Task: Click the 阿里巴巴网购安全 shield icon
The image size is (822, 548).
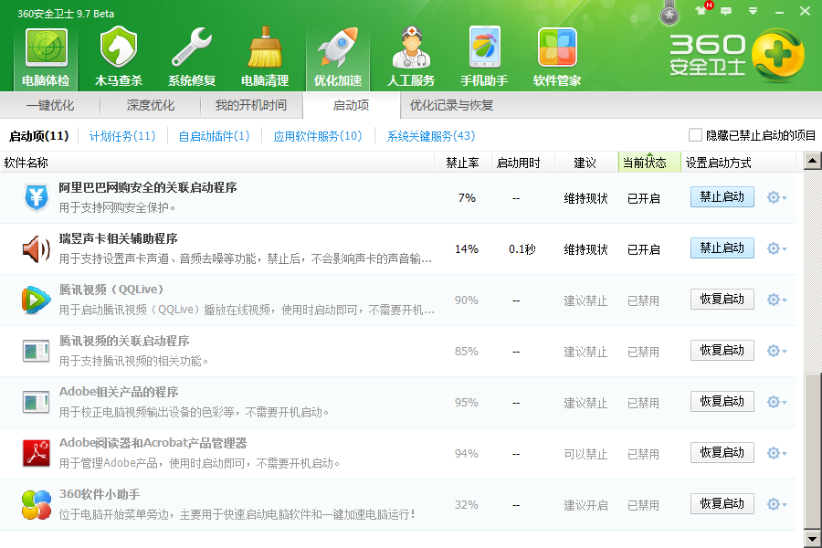Action: (x=37, y=197)
